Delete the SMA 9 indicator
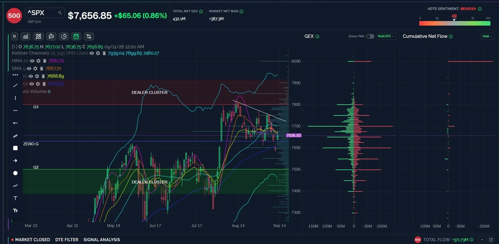 click(x=42, y=69)
